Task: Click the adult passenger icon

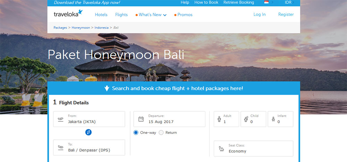Action: [219, 119]
